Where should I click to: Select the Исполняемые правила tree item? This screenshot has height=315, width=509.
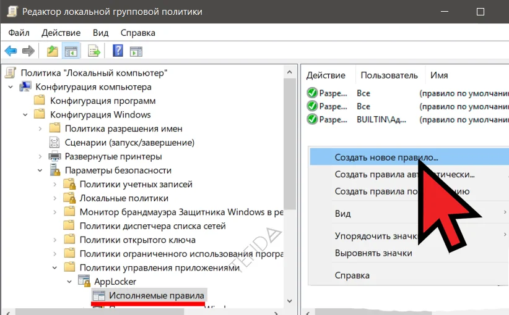[157, 295]
